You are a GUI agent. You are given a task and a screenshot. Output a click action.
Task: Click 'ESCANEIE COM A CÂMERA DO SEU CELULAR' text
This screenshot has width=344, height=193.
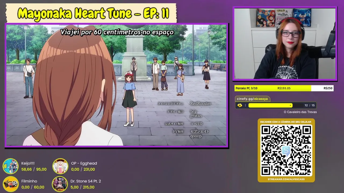(286, 122)
